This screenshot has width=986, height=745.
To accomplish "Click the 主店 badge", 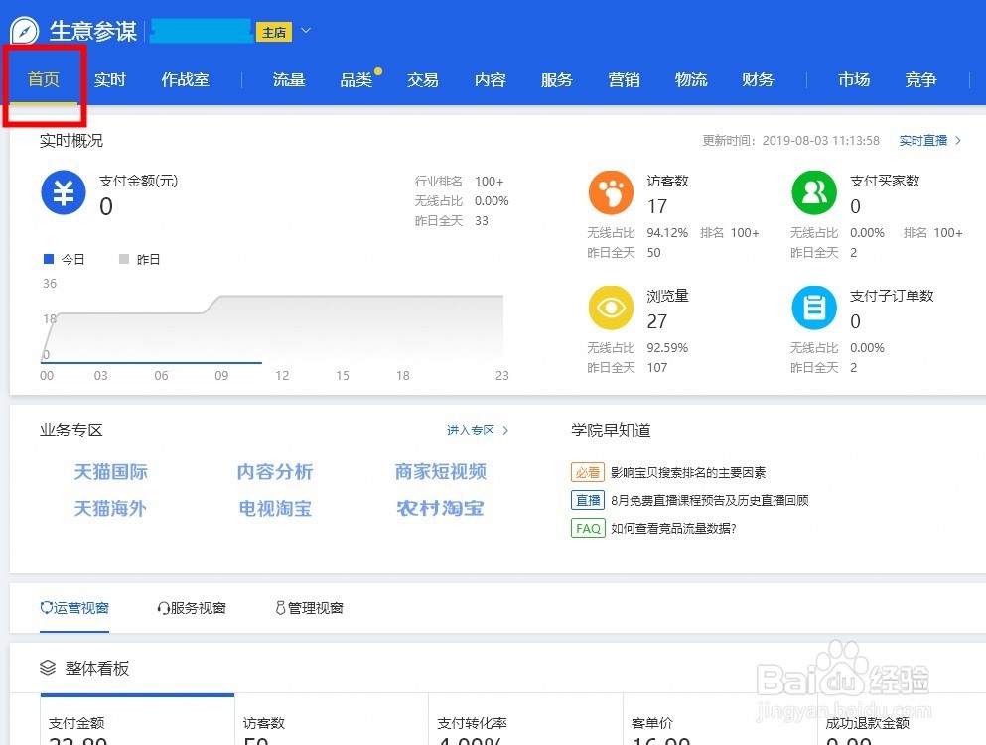I will click(x=273, y=32).
